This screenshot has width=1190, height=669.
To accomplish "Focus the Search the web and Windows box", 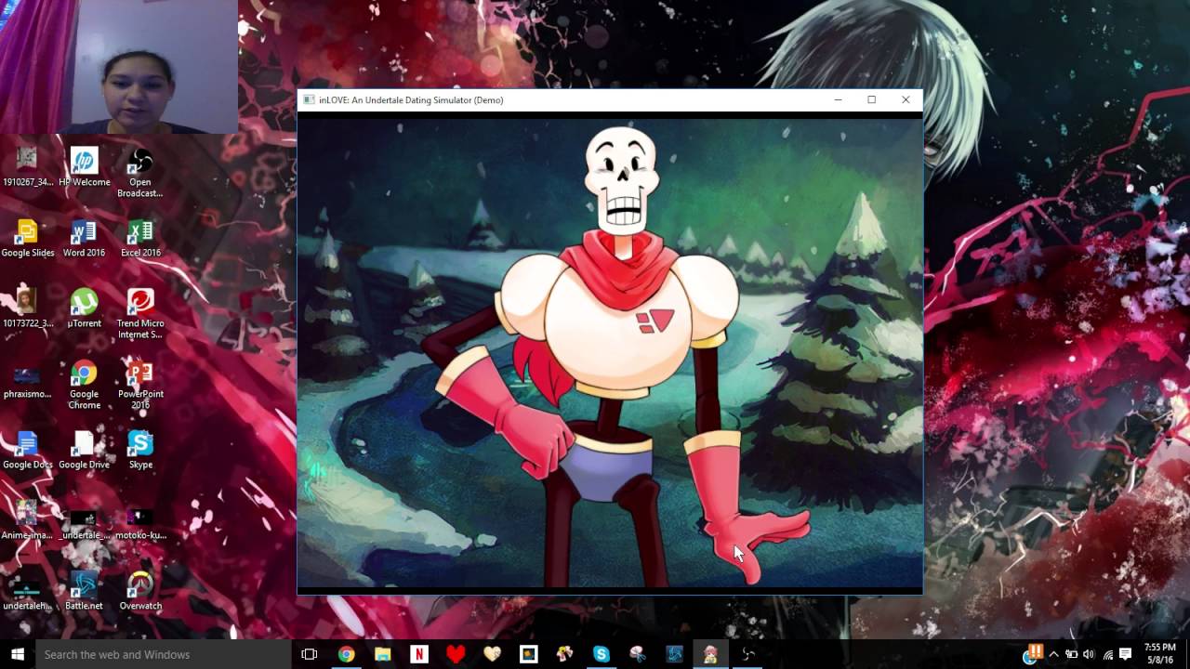I will click(164, 654).
